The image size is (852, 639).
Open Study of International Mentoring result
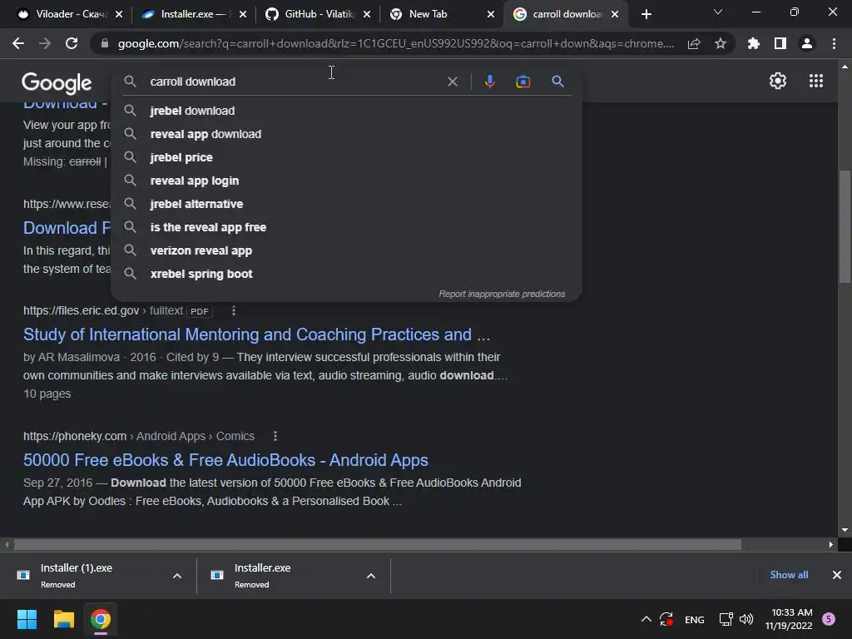(x=256, y=334)
